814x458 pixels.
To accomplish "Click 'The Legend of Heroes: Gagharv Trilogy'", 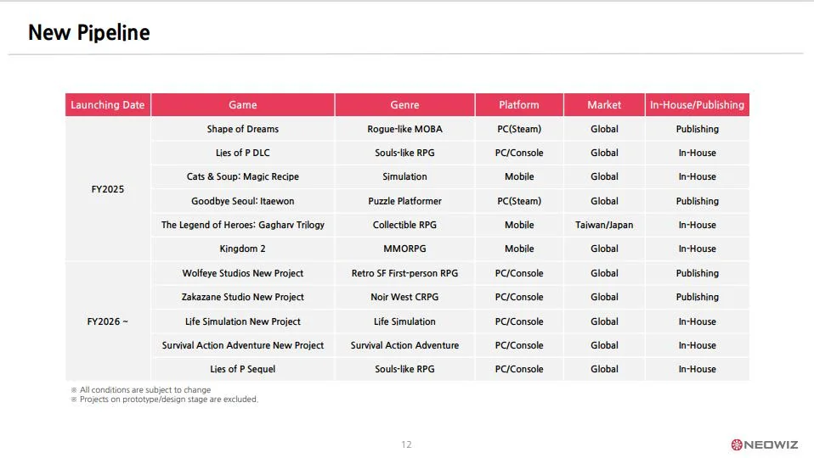I will [x=242, y=225].
